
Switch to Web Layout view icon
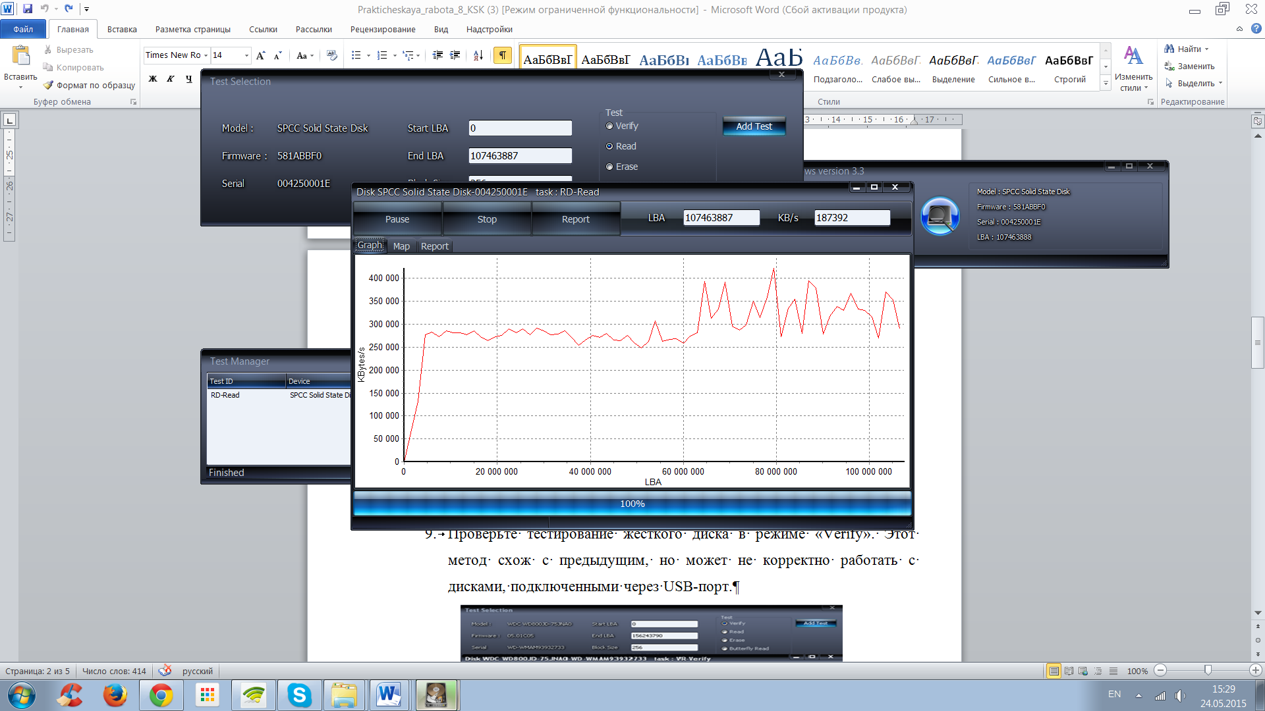(x=1083, y=671)
